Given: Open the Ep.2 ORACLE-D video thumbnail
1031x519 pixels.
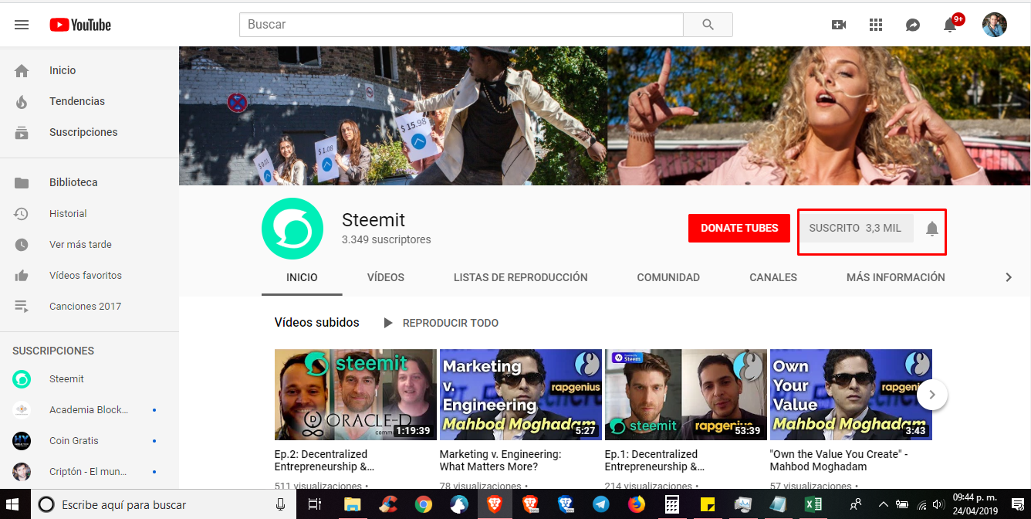Looking at the screenshot, I should pyautogui.click(x=356, y=395).
